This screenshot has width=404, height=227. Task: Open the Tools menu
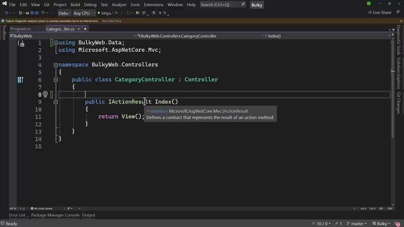pyautogui.click(x=135, y=4)
